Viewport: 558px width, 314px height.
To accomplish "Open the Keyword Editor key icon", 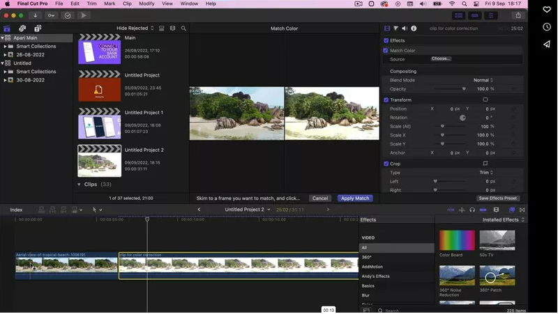I will click(x=51, y=15).
